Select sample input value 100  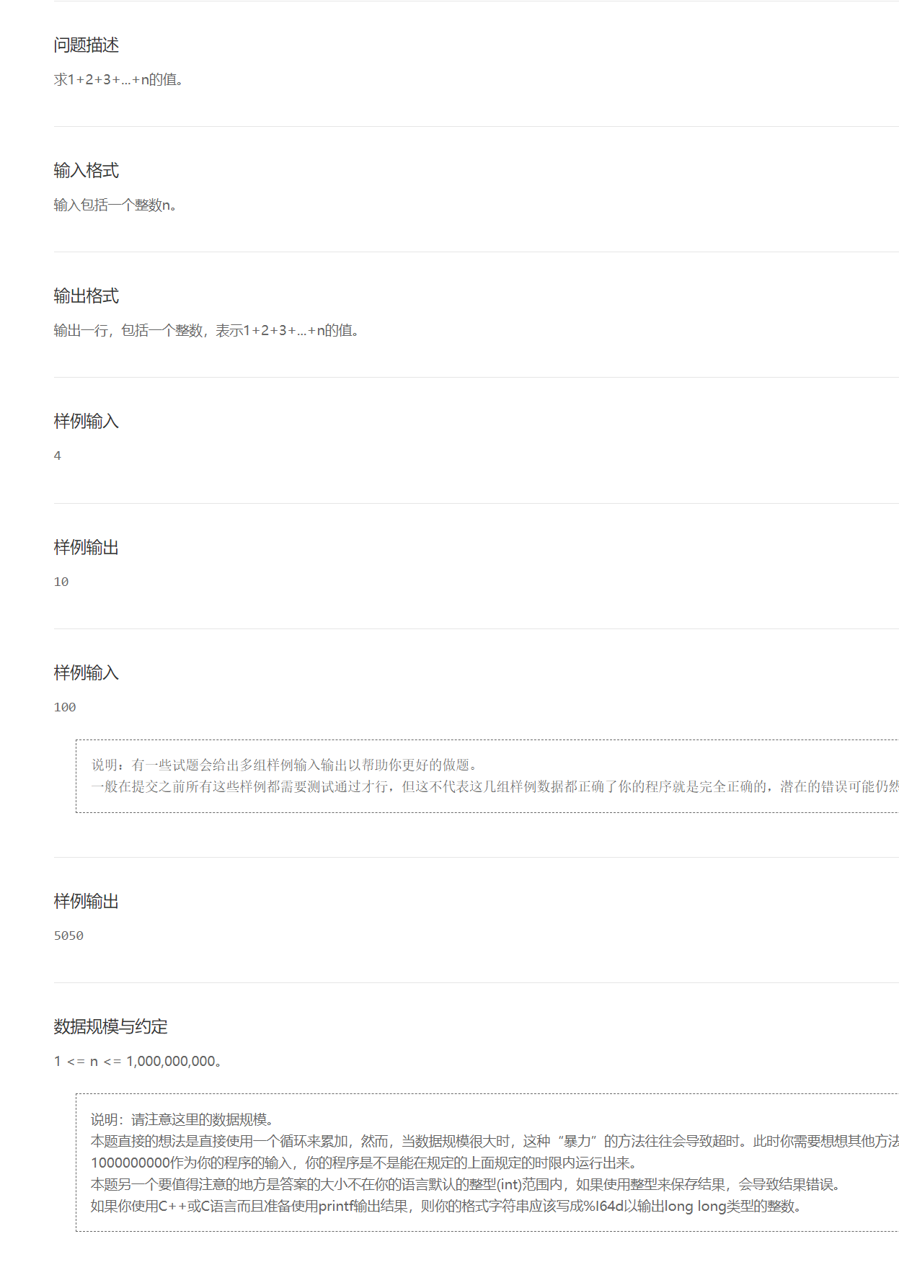click(65, 707)
